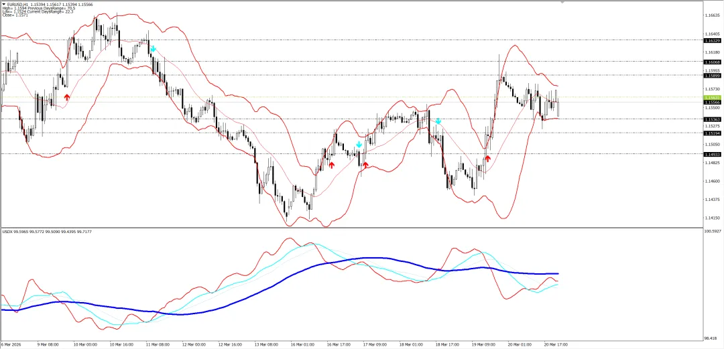The height and width of the screenshot is (349, 724).
Task: Click the 1.15566 current price label
Action: (x=713, y=102)
